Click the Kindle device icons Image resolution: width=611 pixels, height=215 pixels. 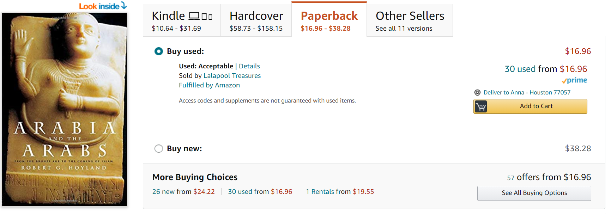[200, 16]
